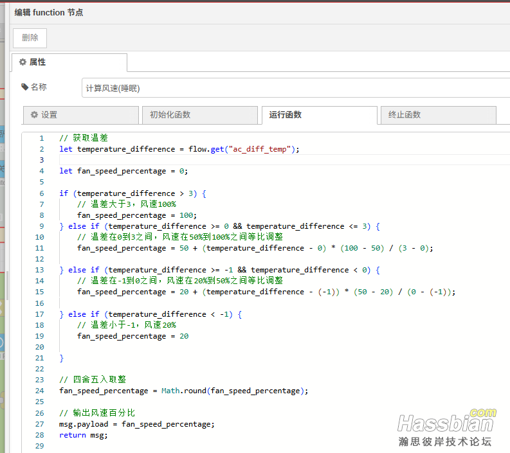The height and width of the screenshot is (453, 510).
Task: Click the Math.round statement on line 24
Action: [183, 391]
